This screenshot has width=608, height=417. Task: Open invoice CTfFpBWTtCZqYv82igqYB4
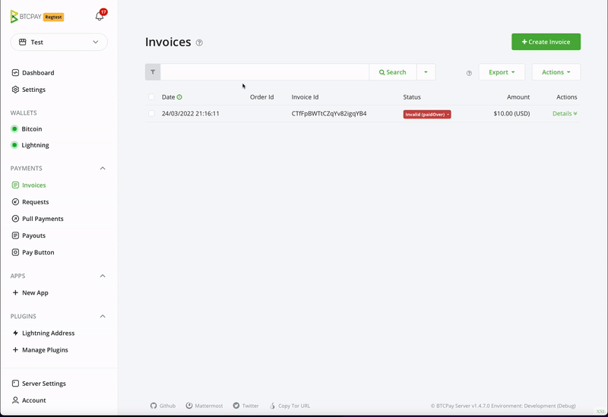tap(329, 113)
